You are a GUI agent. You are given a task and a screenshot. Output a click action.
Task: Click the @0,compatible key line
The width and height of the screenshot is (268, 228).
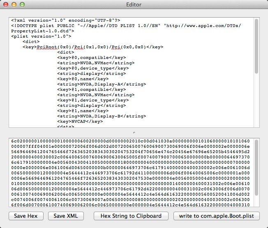(91, 57)
